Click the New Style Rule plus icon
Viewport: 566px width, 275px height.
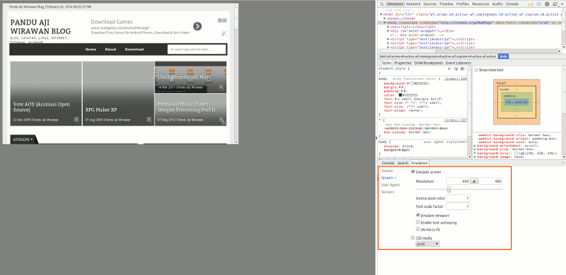coord(449,68)
